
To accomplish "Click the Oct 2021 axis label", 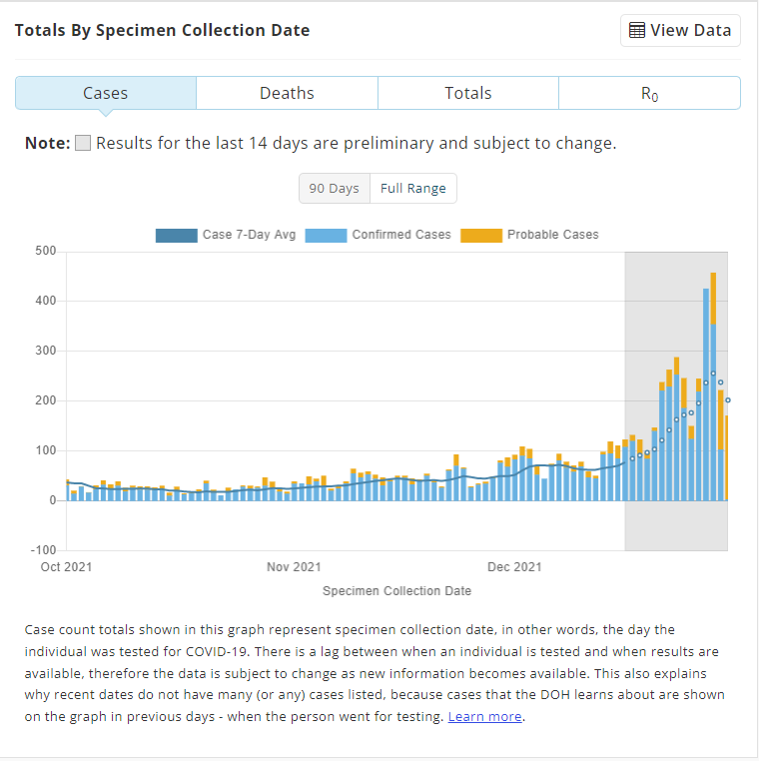I will coord(67,567).
